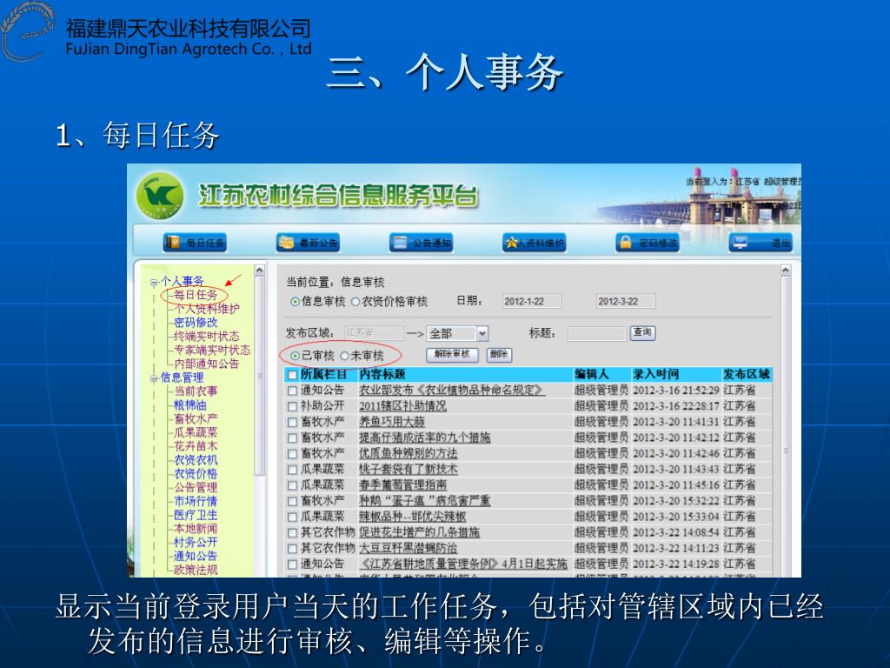
Task: Open the 最新公告 toolbar button
Action: pos(308,243)
